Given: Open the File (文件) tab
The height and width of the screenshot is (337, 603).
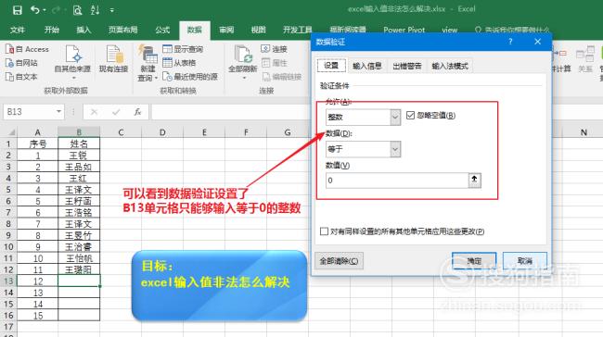Looking at the screenshot, I should (18, 30).
